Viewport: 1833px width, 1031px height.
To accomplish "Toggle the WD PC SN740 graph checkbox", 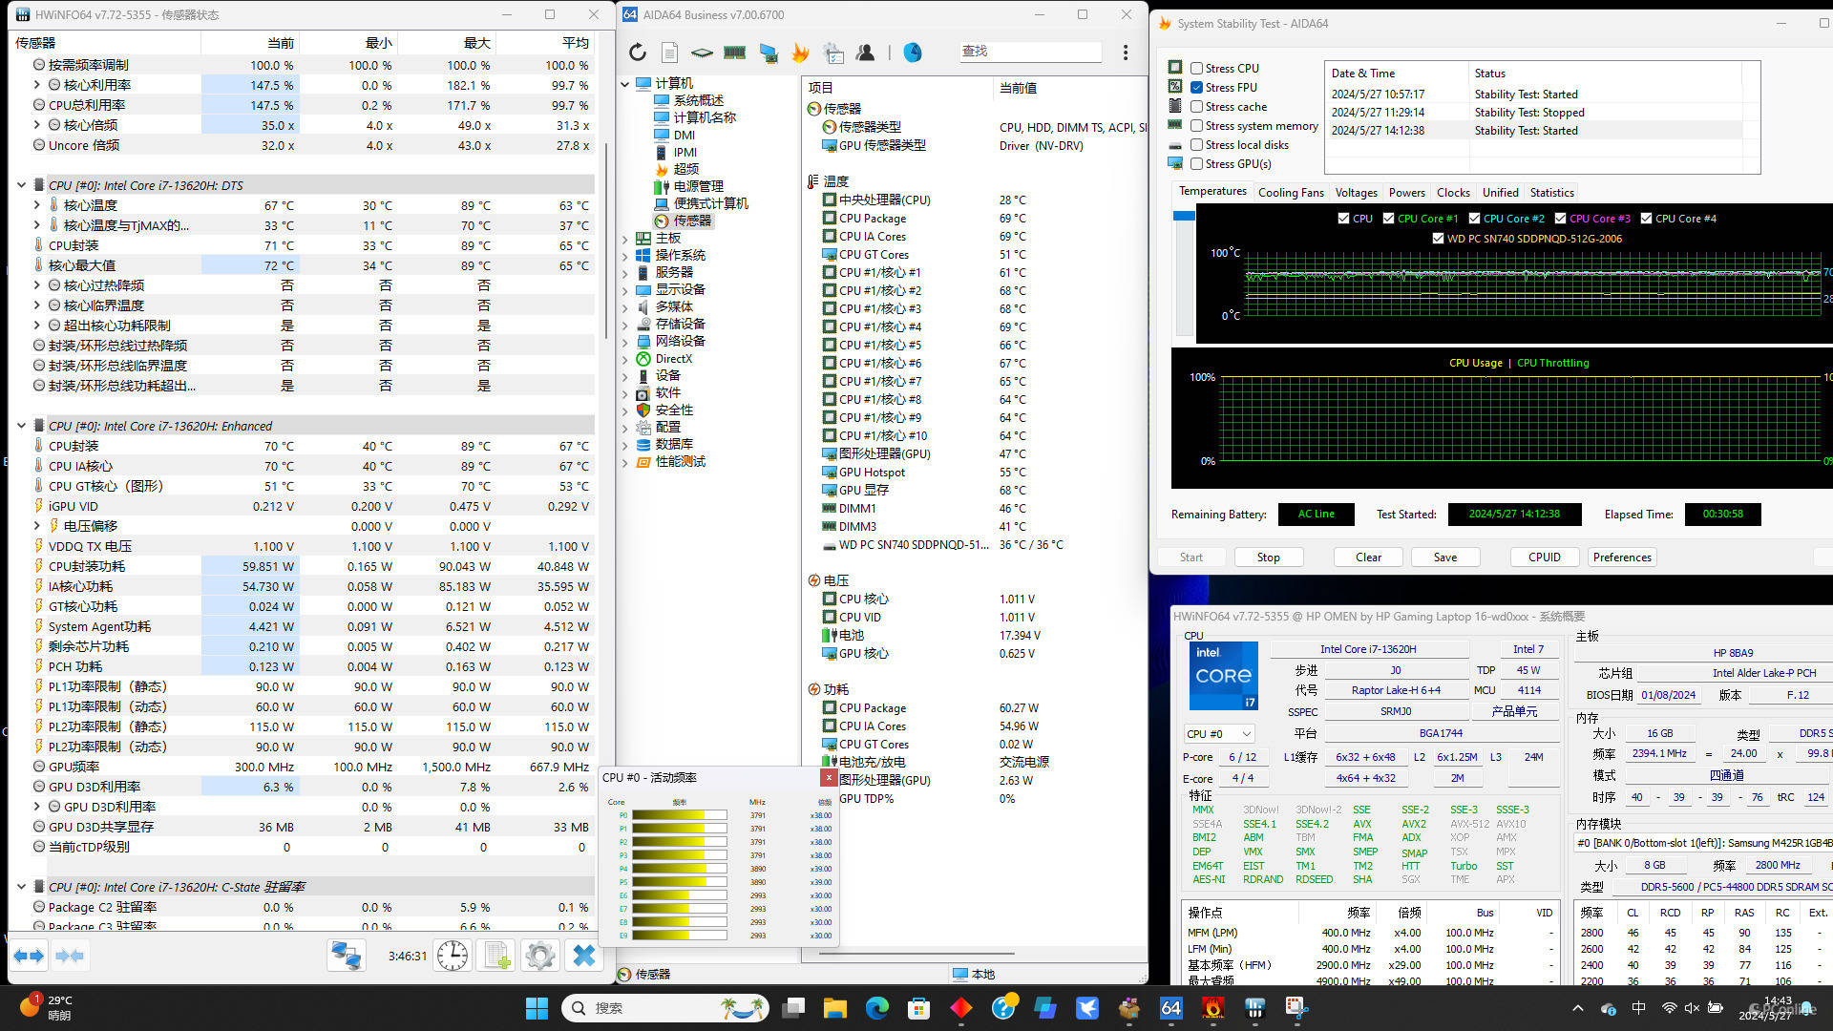I will (1438, 239).
